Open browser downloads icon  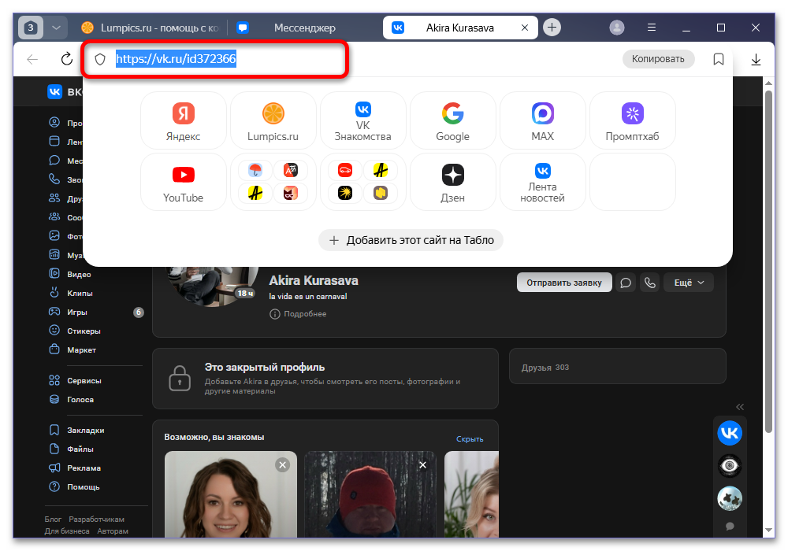click(756, 59)
